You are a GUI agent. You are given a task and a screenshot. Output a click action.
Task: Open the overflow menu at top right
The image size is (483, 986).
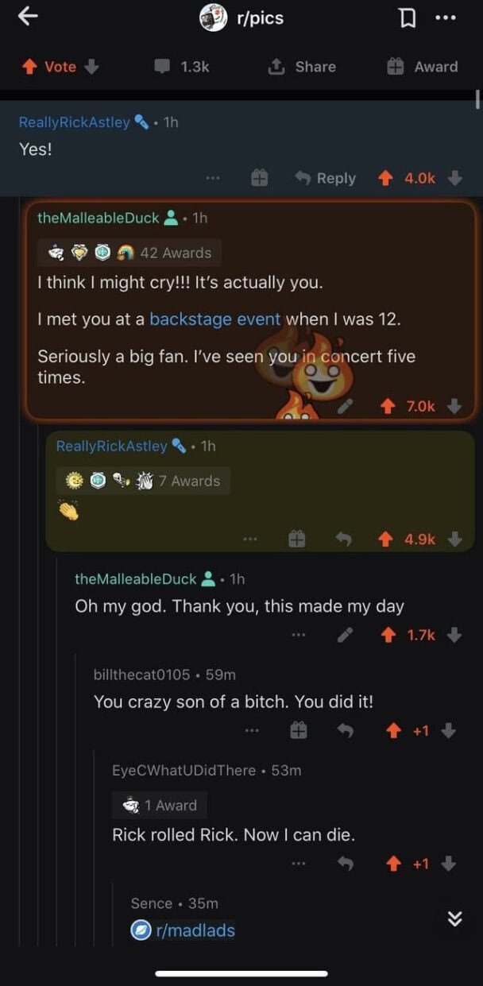coord(446,17)
